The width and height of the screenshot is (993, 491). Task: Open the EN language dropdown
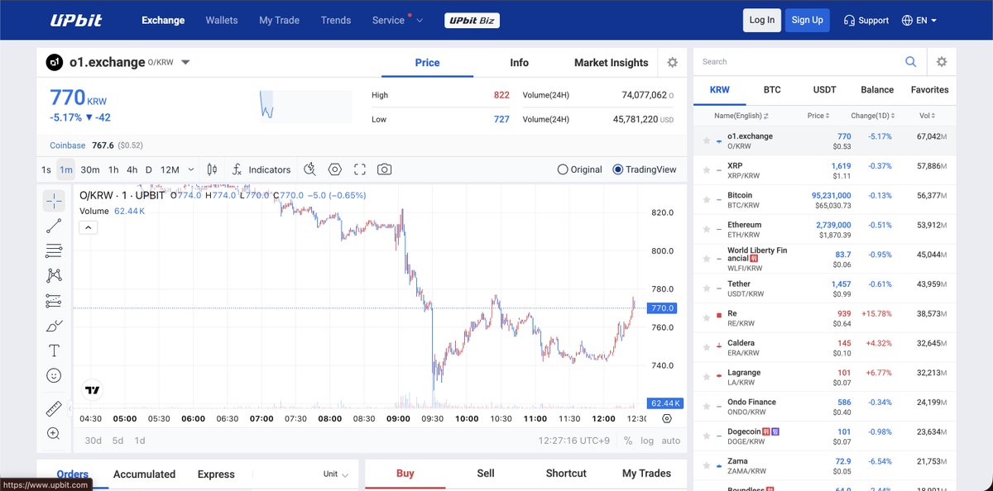pyautogui.click(x=919, y=21)
